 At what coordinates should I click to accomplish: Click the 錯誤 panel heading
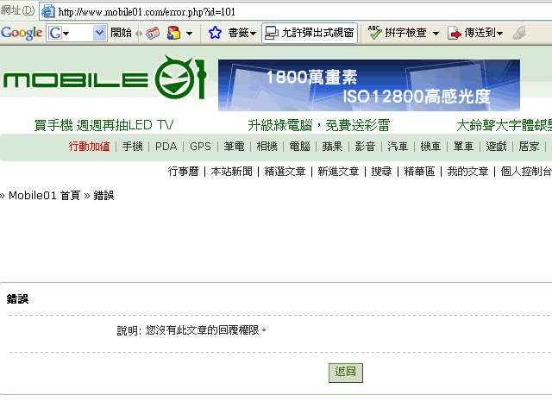coord(17,299)
